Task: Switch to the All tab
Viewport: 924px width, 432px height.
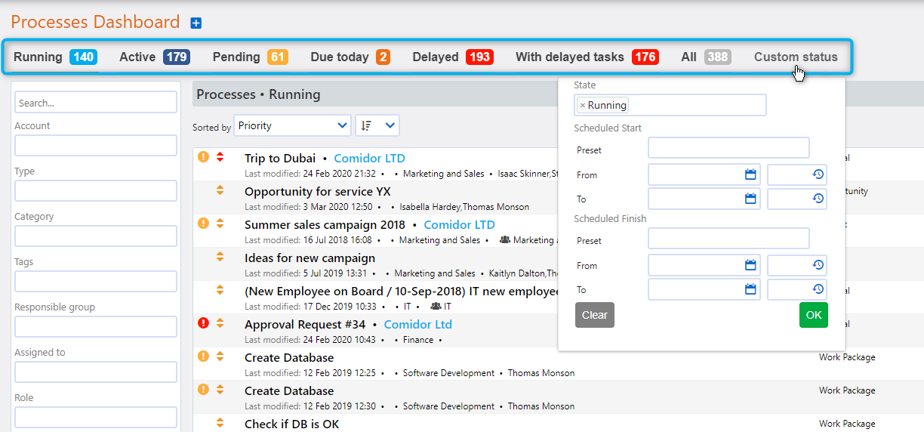Action: pyautogui.click(x=706, y=57)
